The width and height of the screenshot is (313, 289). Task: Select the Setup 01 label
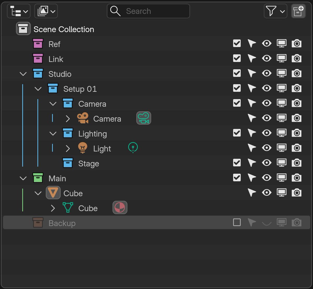pyautogui.click(x=80, y=89)
